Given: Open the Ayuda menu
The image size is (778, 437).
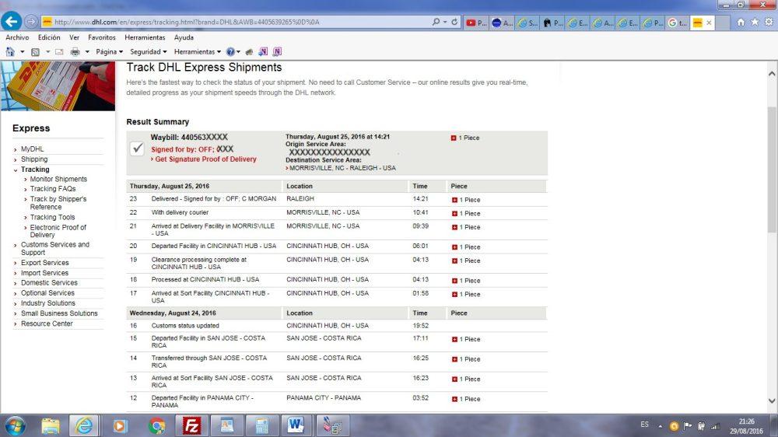Looking at the screenshot, I should pyautogui.click(x=184, y=37).
